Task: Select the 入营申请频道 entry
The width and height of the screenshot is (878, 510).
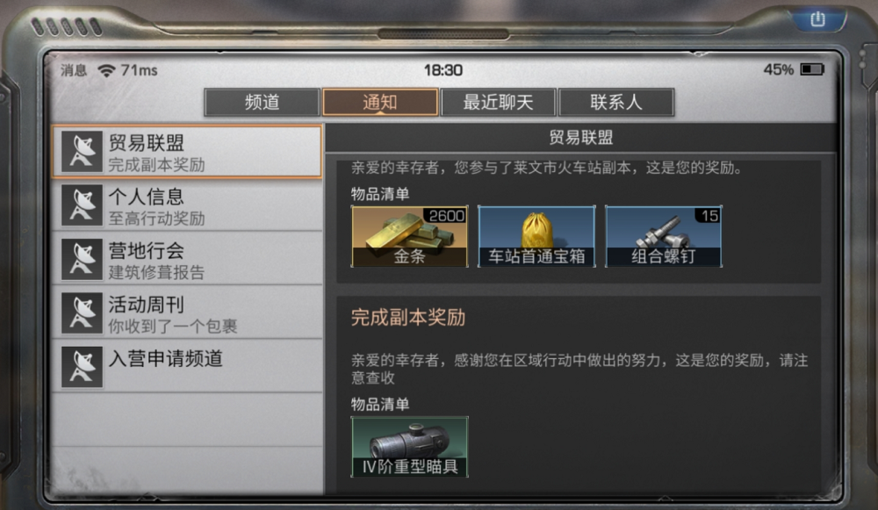Action: (x=187, y=367)
